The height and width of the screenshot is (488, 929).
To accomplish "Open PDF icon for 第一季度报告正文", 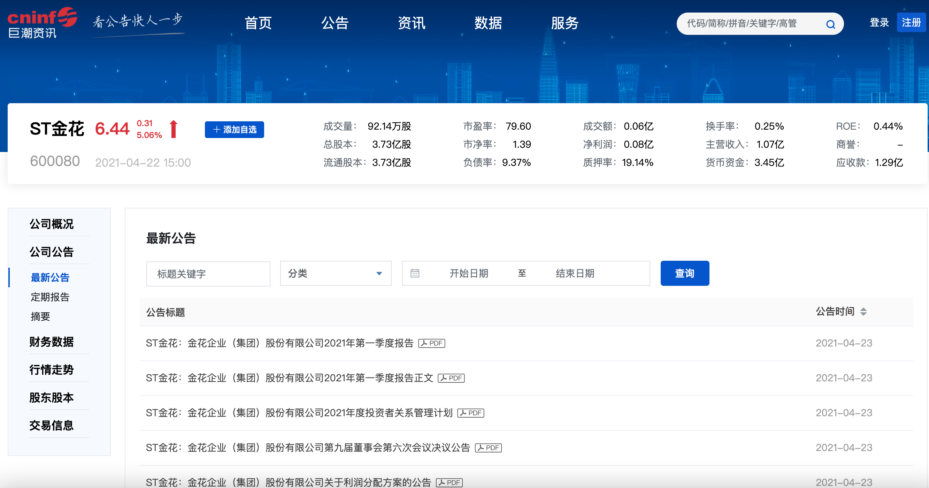I will pyautogui.click(x=451, y=378).
